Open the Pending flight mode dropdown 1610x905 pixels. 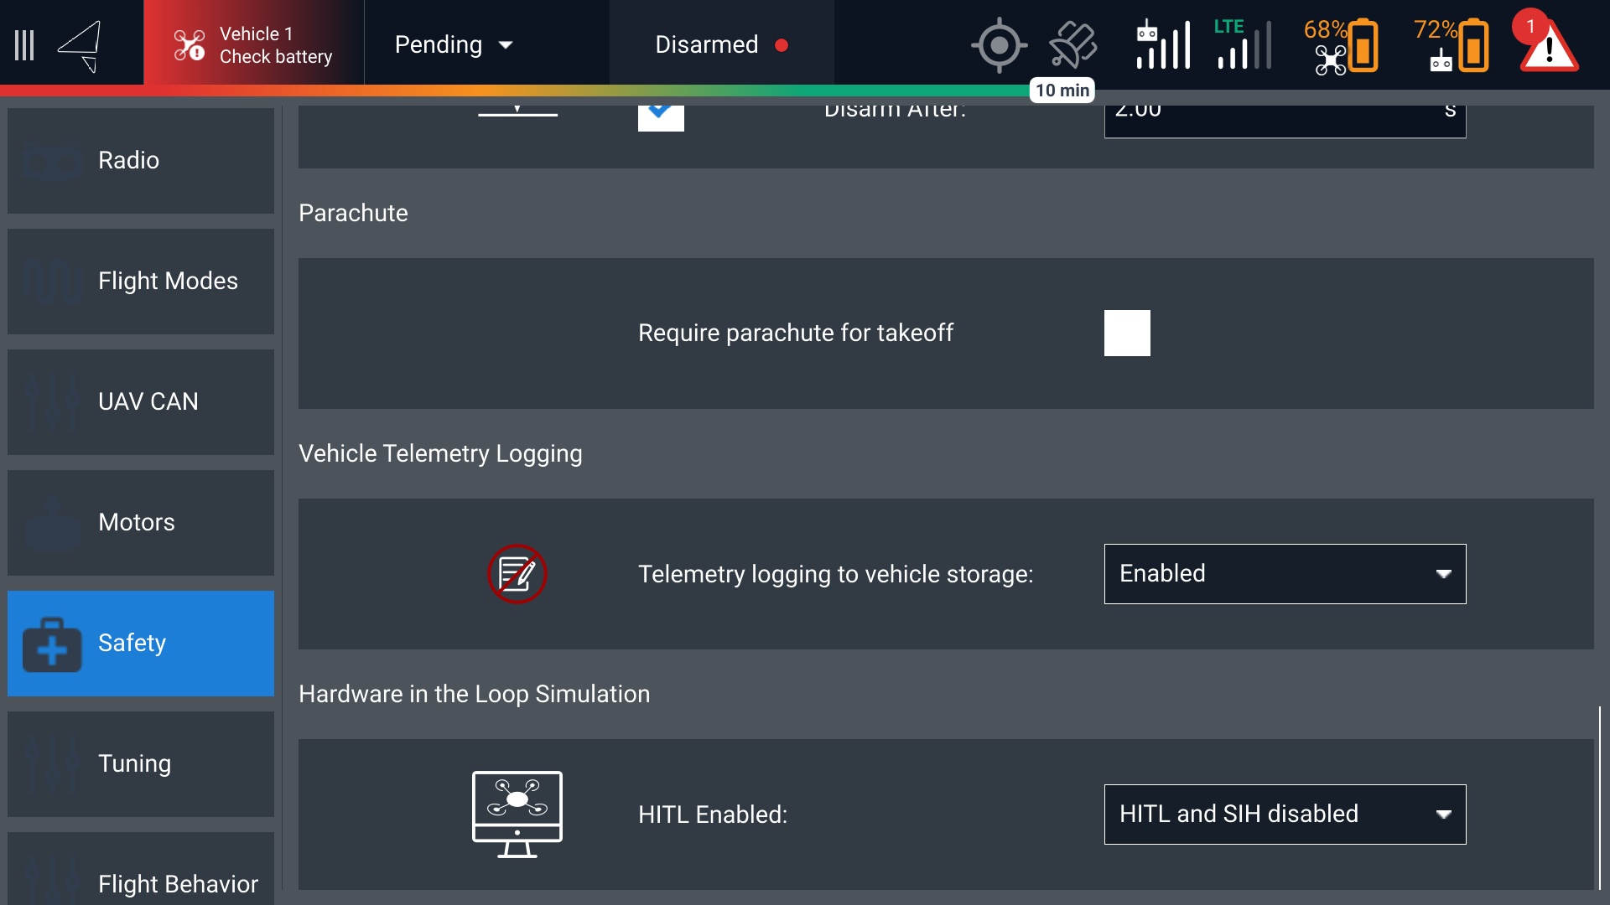point(454,45)
